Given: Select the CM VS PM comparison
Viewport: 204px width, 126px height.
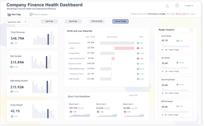Looking at the screenshot, I should click(x=49, y=21).
